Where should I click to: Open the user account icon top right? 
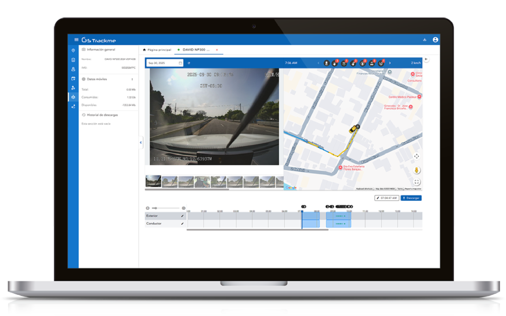click(x=435, y=40)
